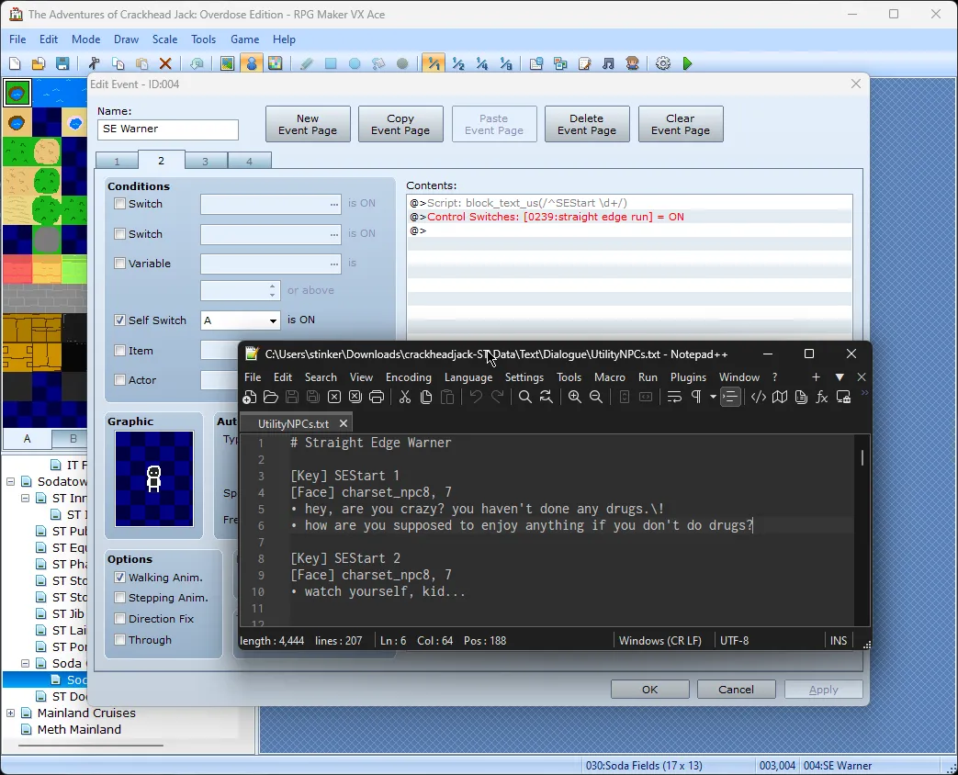Uncheck the Walking Anim. option
This screenshot has height=775, width=958.
pos(119,578)
